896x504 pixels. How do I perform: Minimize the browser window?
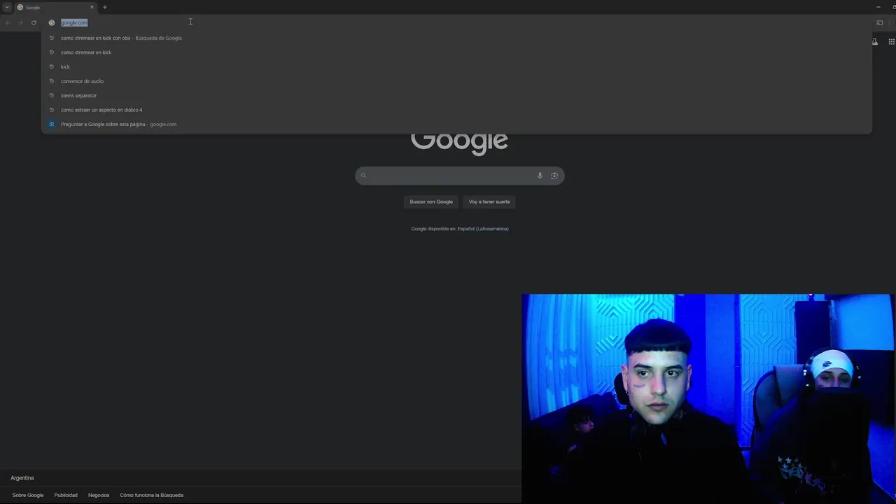tap(878, 7)
